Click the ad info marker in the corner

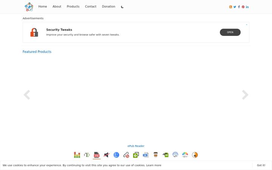pos(246,25)
